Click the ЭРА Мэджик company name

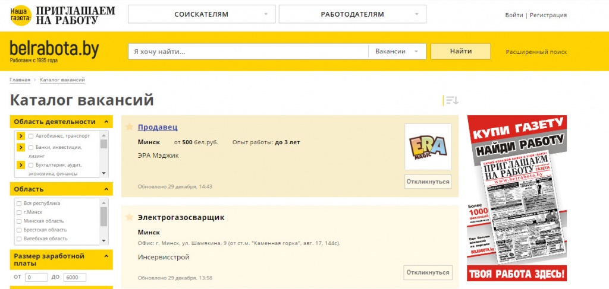point(158,155)
